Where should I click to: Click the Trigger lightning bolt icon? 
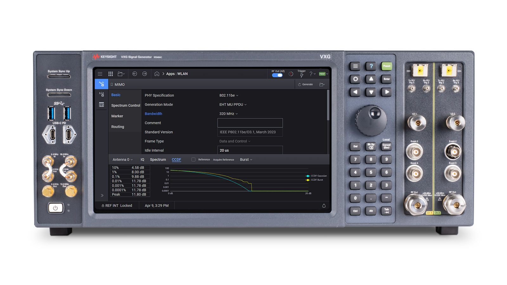pos(302,75)
